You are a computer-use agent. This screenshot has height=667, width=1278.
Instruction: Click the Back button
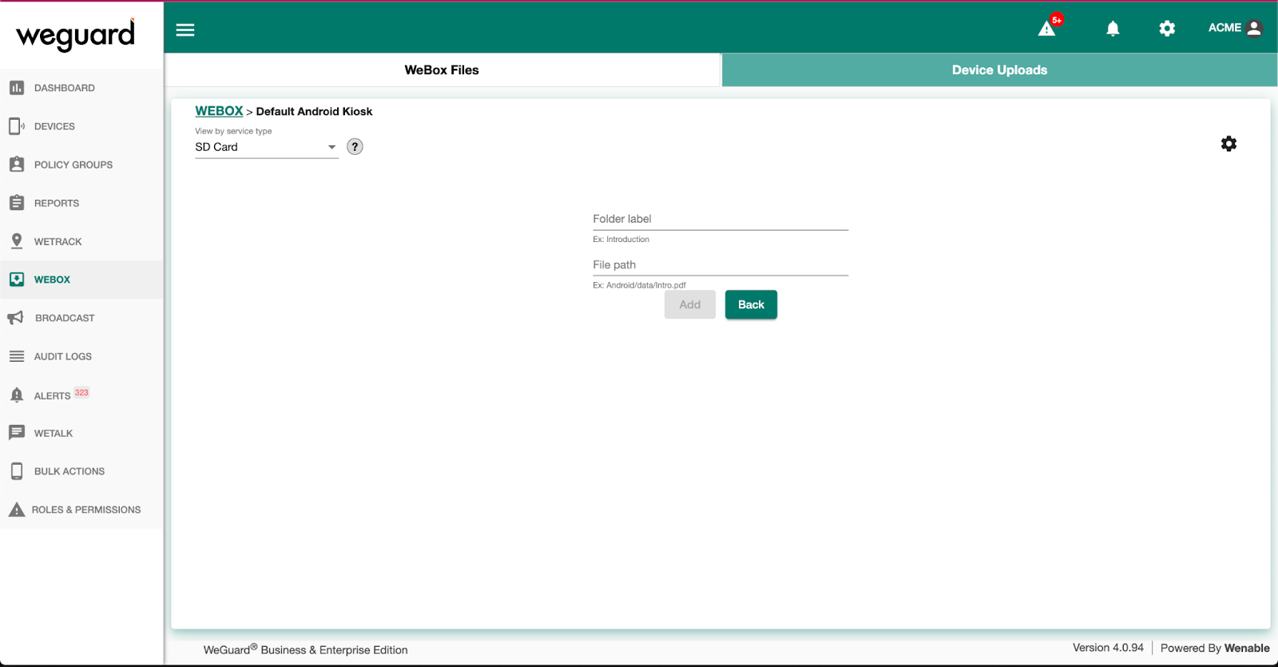pyautogui.click(x=751, y=304)
